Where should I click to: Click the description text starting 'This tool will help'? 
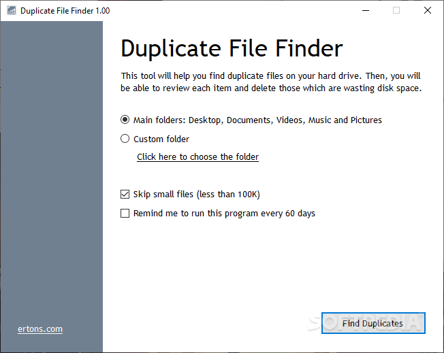(x=271, y=82)
